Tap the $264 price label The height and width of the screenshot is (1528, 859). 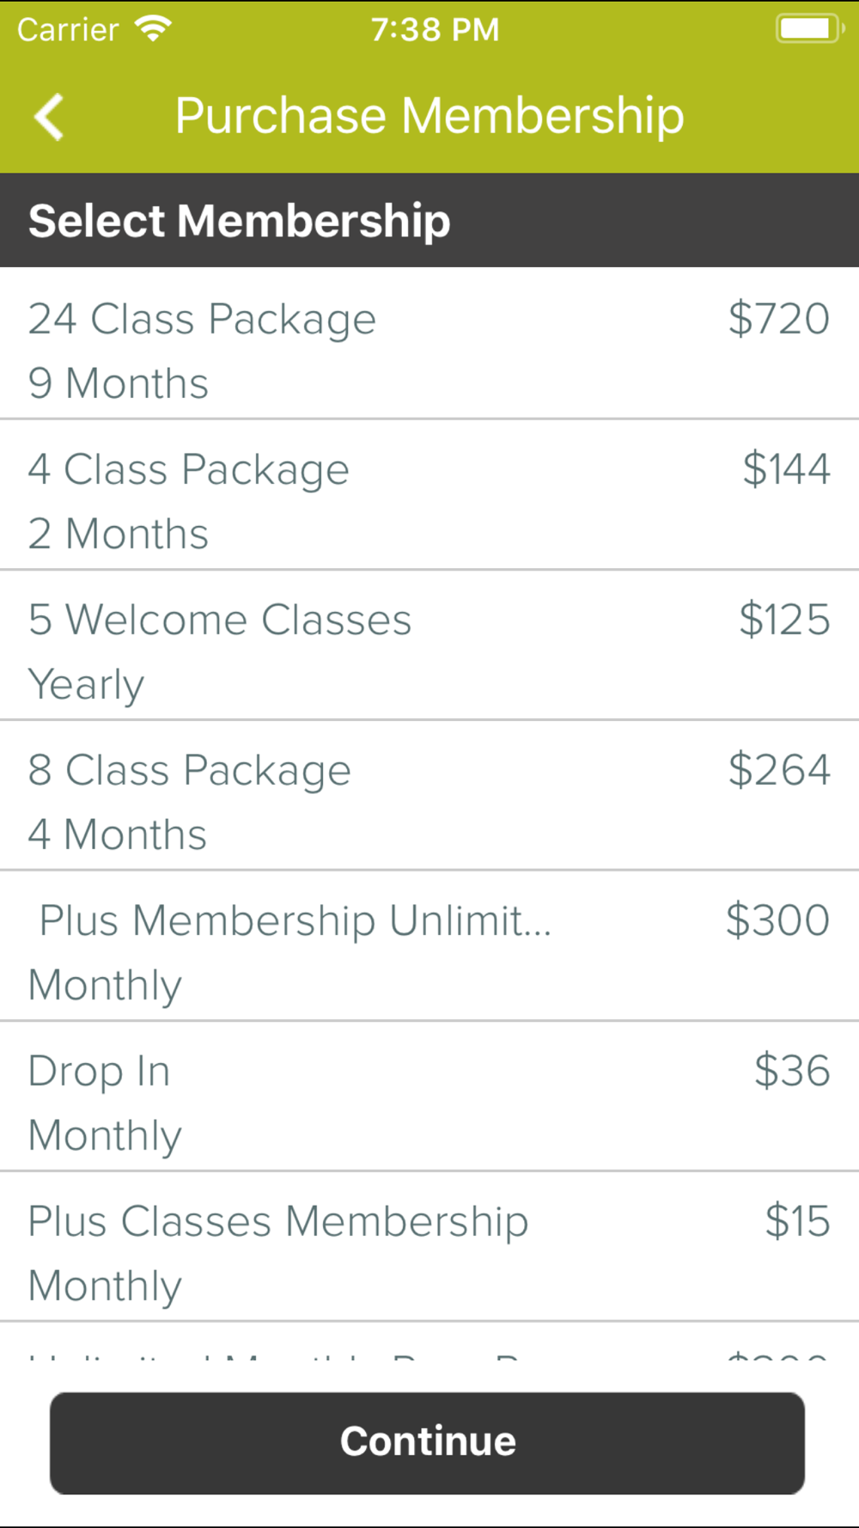[x=779, y=770]
